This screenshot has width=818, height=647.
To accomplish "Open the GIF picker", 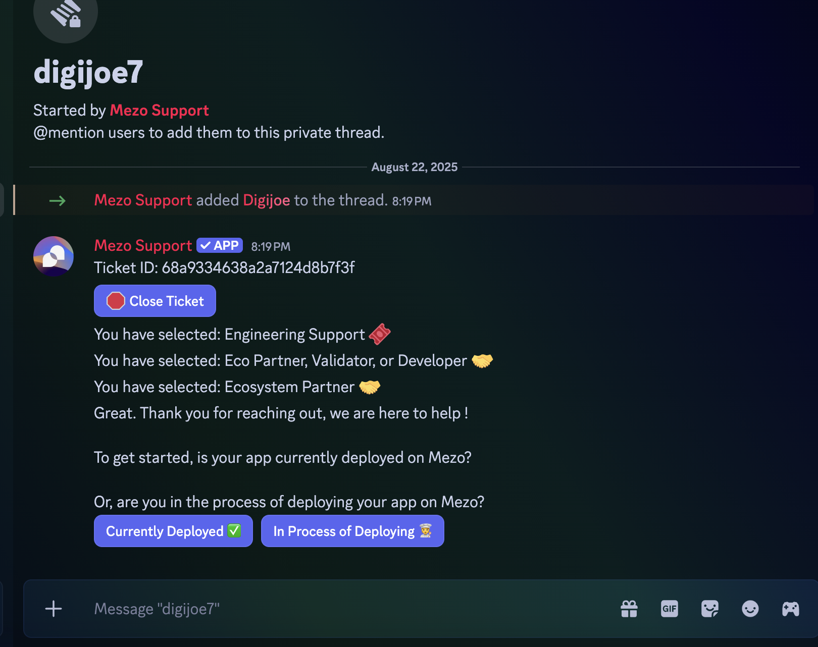I will pyautogui.click(x=670, y=609).
